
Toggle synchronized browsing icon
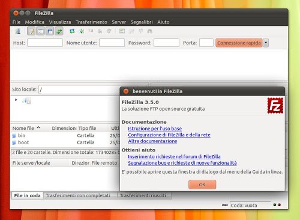tap(141, 31)
